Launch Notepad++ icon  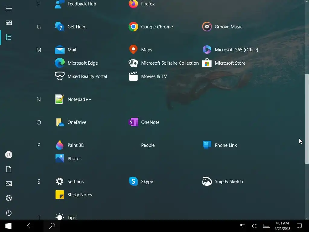click(59, 99)
